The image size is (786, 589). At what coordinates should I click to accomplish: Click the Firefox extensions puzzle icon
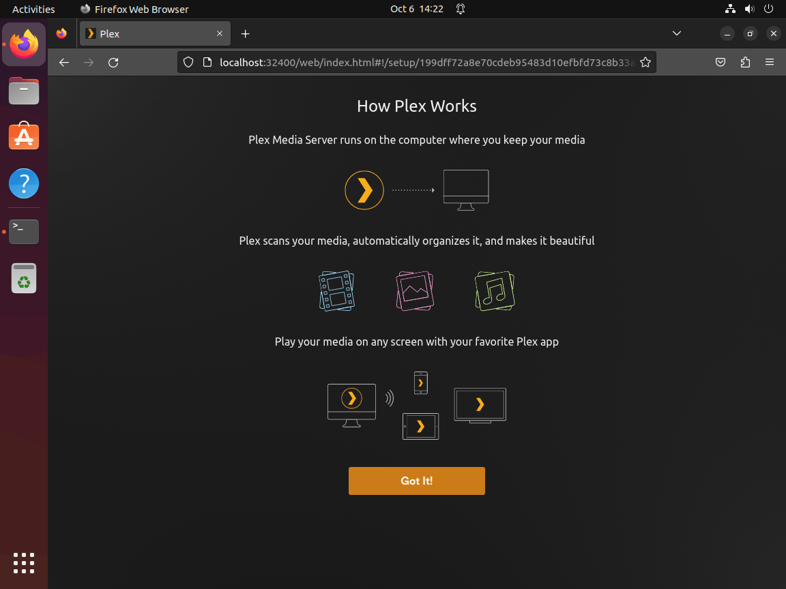point(745,62)
